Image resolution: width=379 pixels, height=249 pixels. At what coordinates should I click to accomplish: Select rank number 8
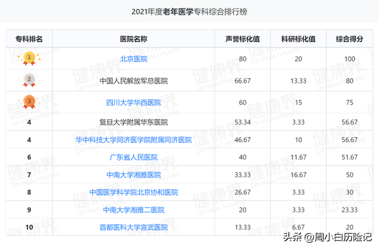coord(29,192)
